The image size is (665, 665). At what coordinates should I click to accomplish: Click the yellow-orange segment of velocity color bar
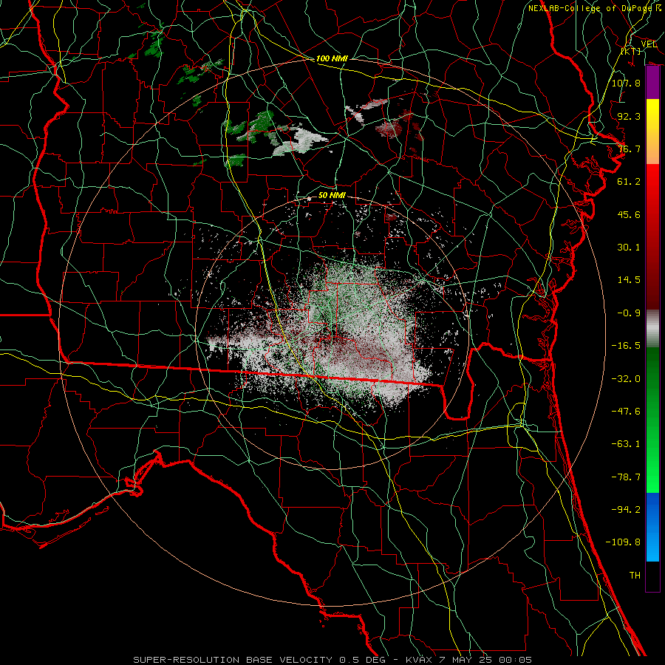click(652, 132)
